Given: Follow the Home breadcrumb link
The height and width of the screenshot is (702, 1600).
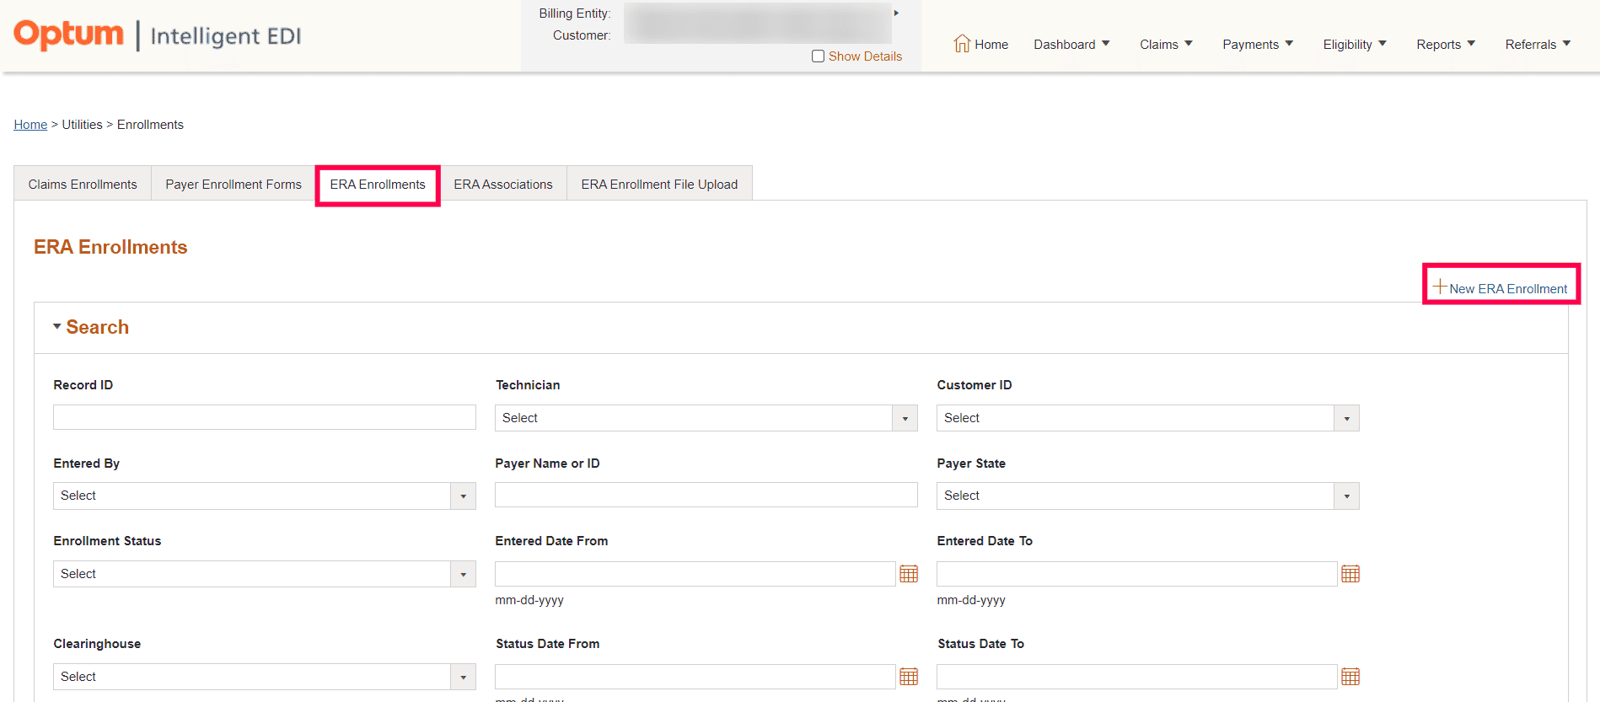Looking at the screenshot, I should [30, 125].
